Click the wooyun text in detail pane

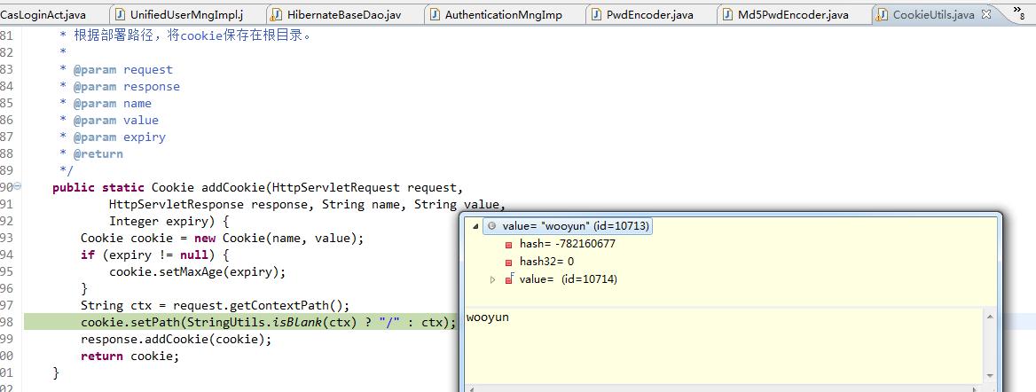(487, 318)
